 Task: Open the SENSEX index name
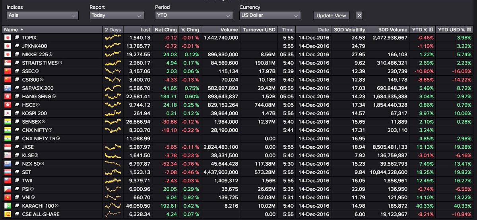click(x=32, y=122)
